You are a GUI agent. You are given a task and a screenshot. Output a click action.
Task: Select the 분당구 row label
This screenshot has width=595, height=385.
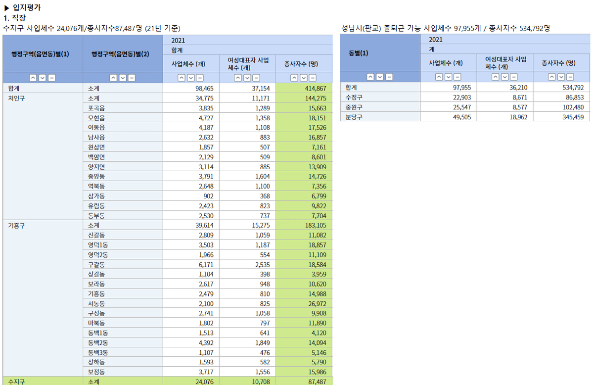355,117
